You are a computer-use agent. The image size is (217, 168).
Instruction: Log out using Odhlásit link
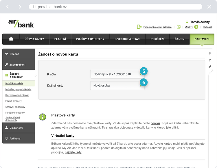coord(207,27)
